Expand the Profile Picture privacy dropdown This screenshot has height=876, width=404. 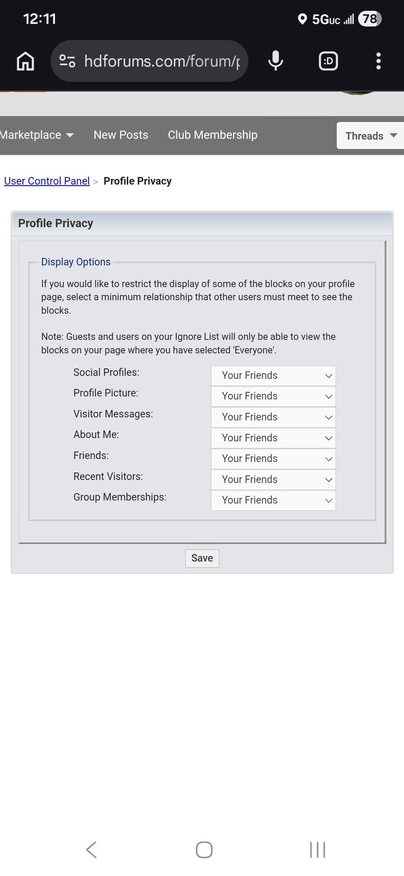(273, 396)
